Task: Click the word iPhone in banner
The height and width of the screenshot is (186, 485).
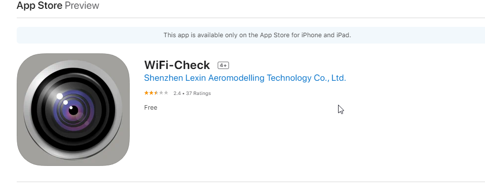Action: click(311, 35)
